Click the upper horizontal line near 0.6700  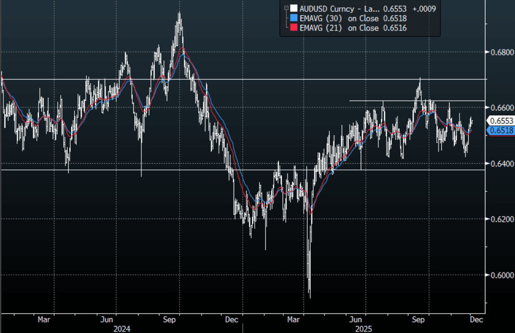(239, 79)
